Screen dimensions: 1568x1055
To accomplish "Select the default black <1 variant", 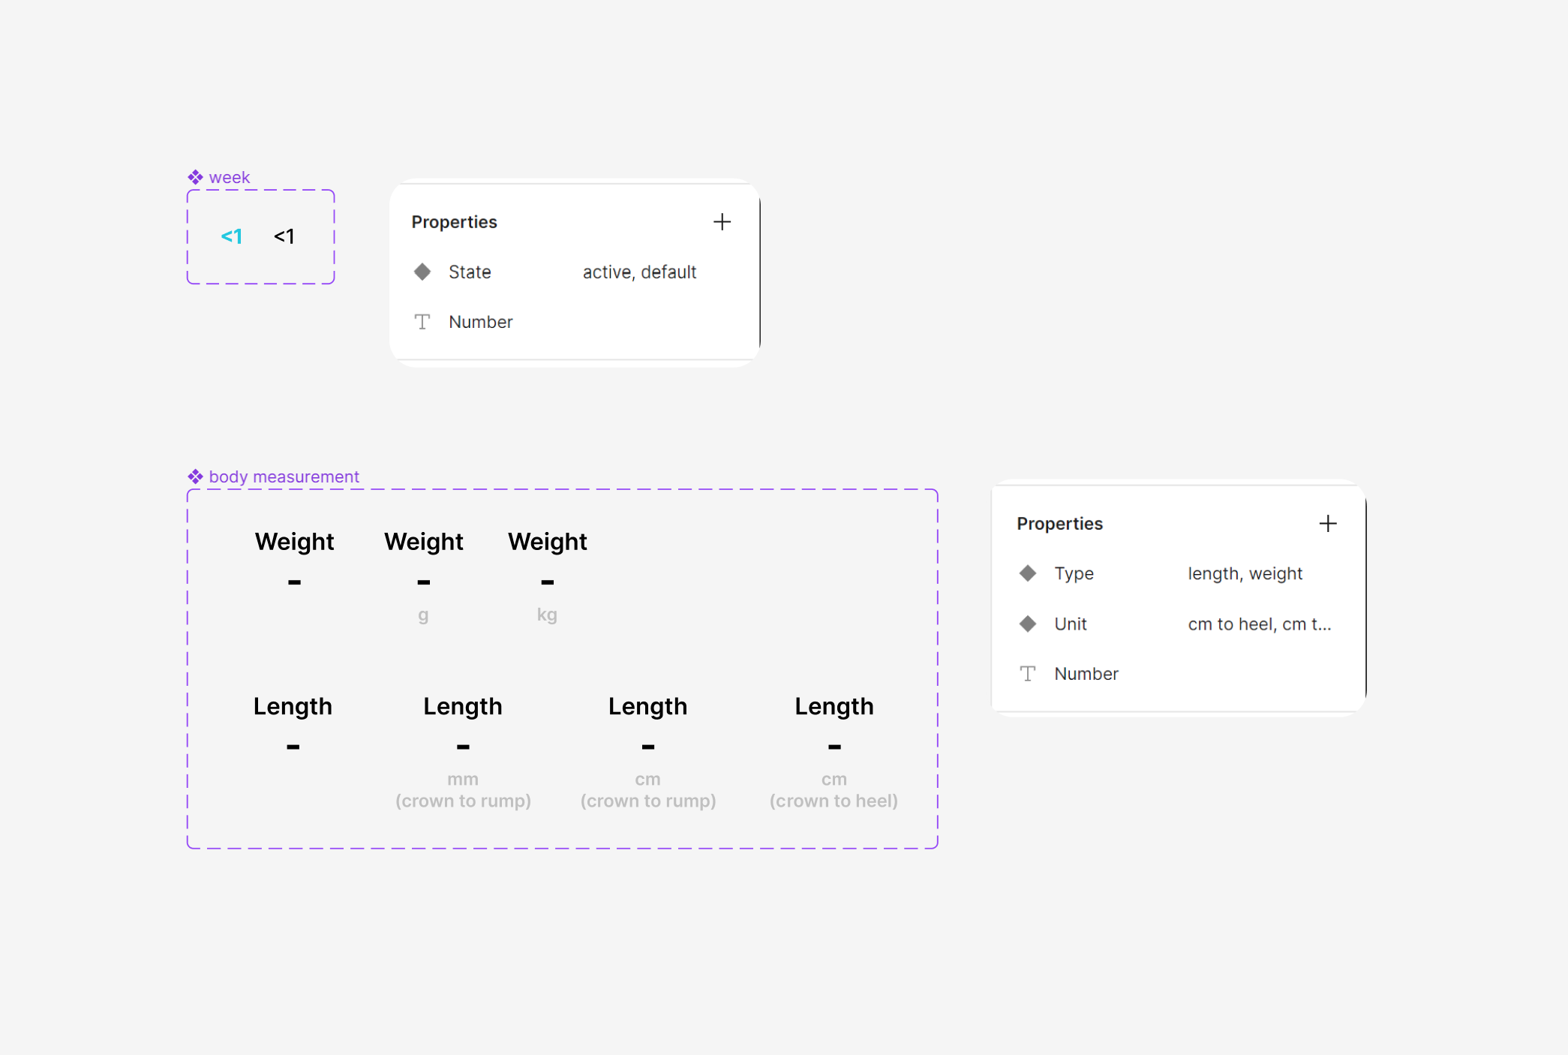I will pyautogui.click(x=284, y=237).
